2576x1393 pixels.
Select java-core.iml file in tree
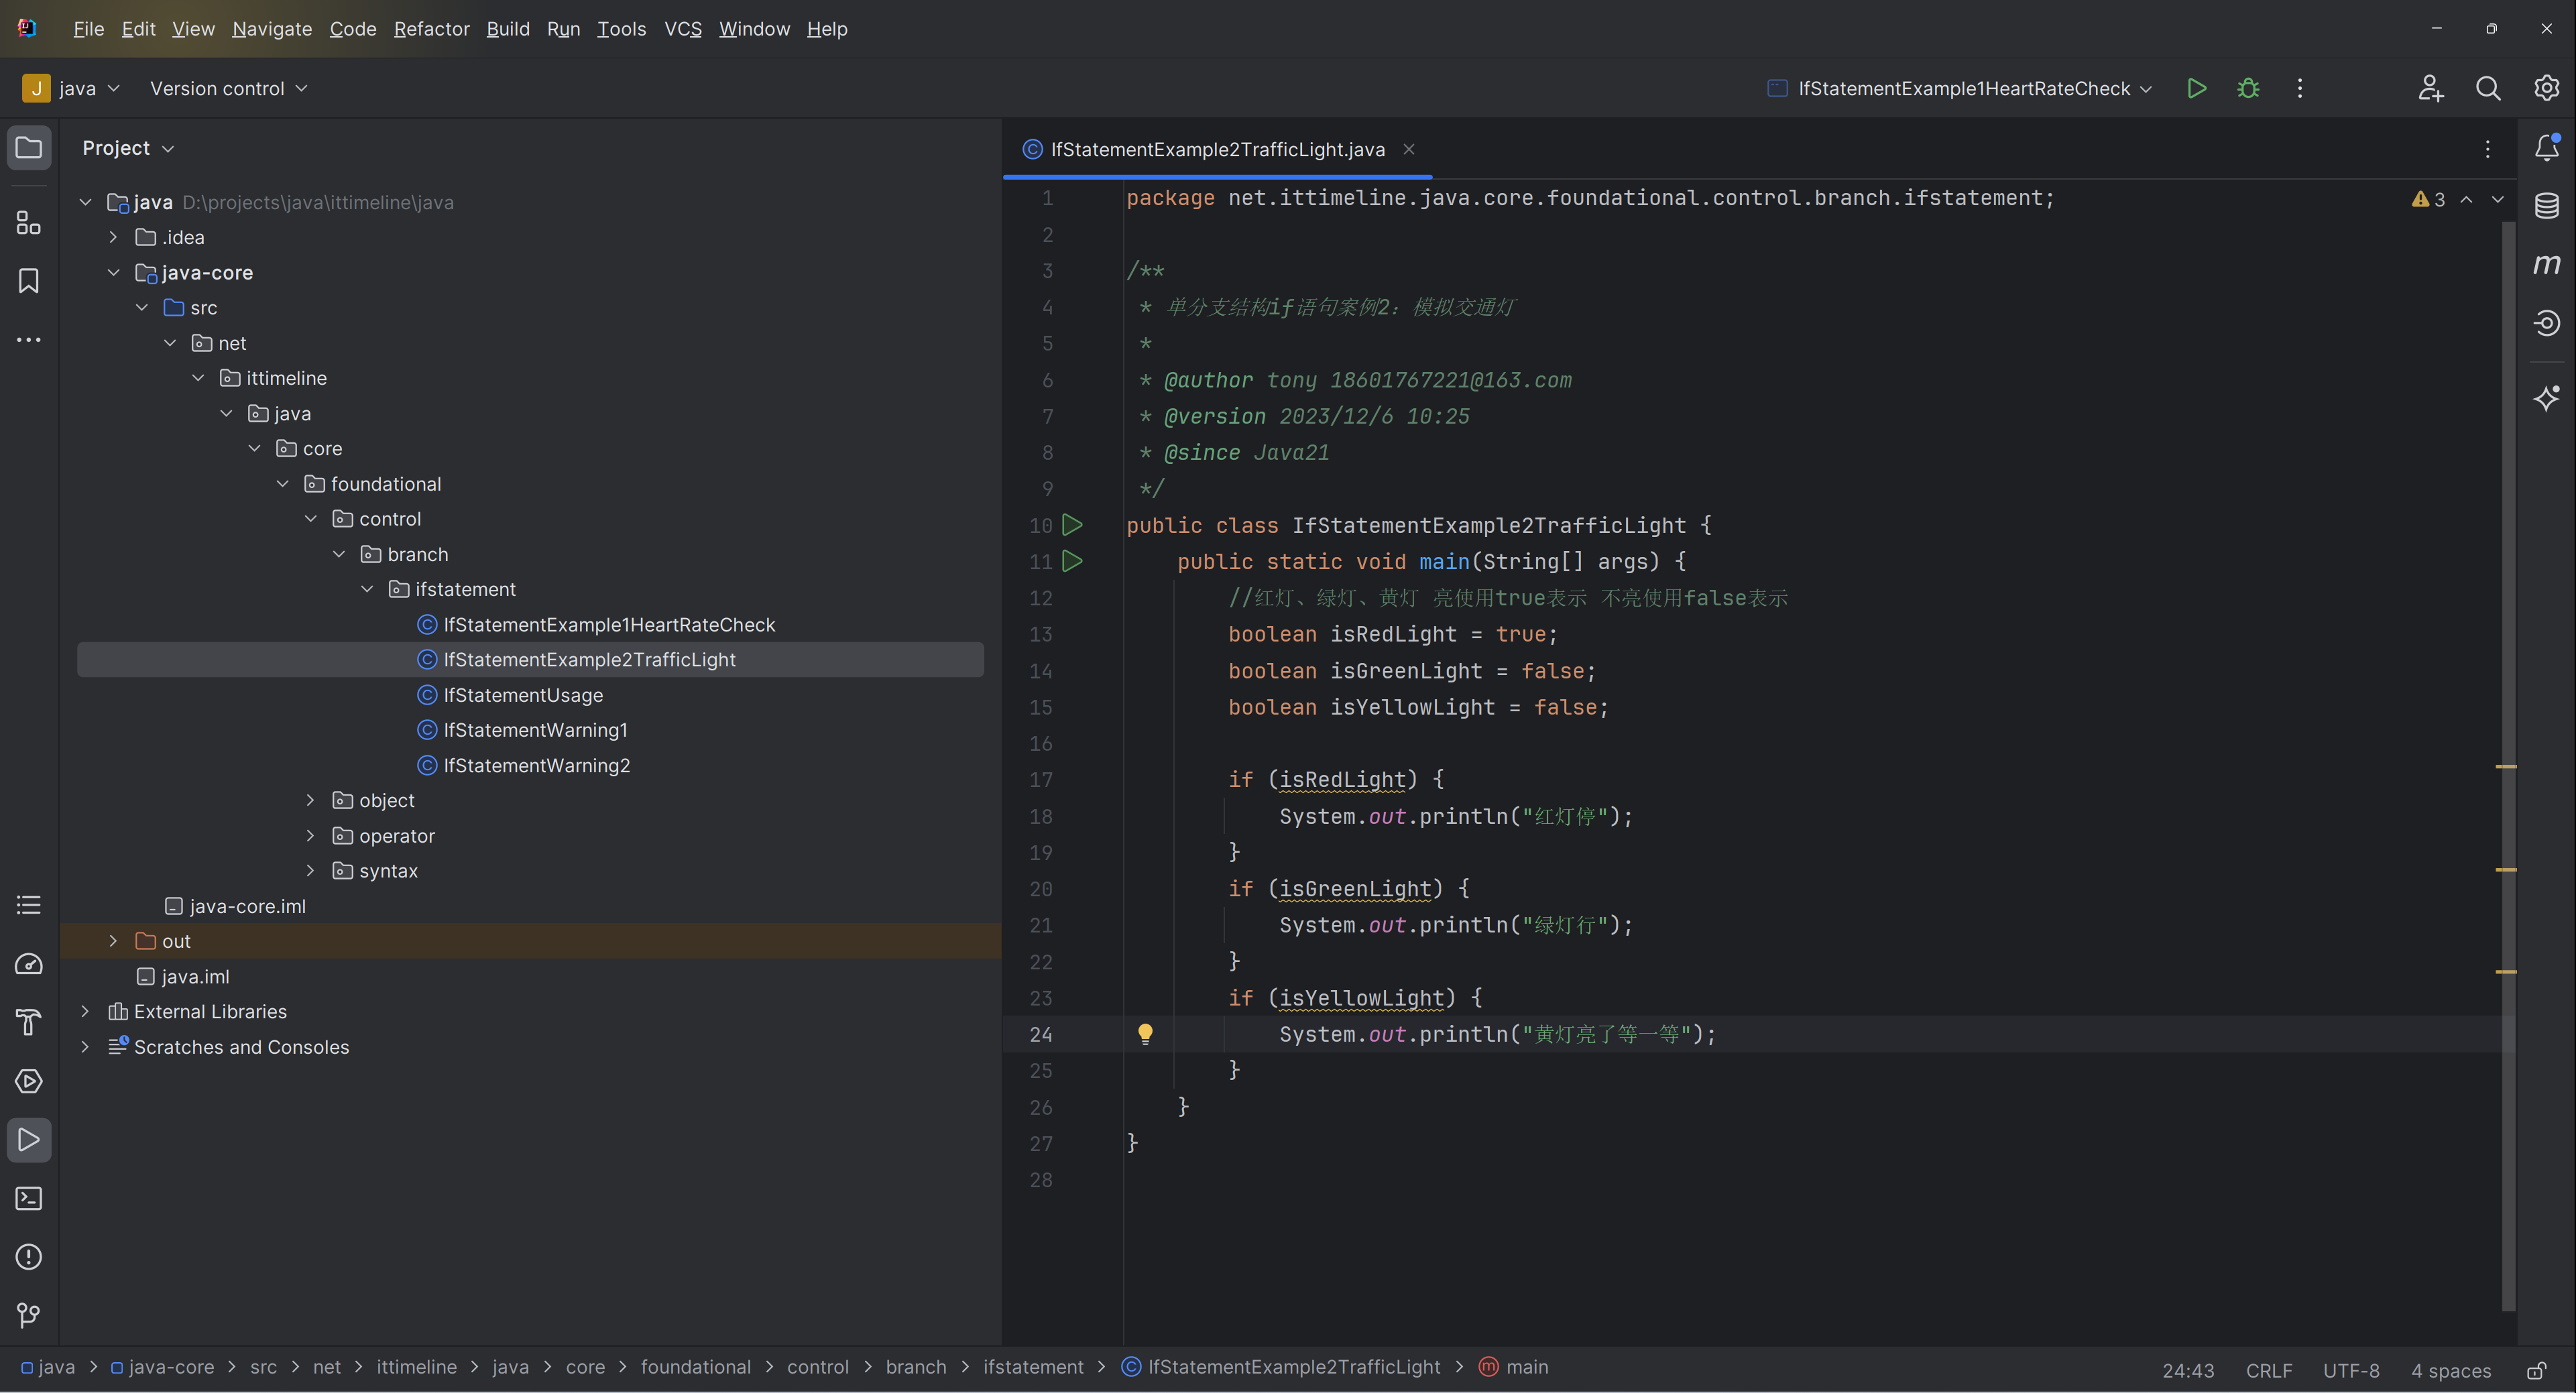(x=247, y=906)
